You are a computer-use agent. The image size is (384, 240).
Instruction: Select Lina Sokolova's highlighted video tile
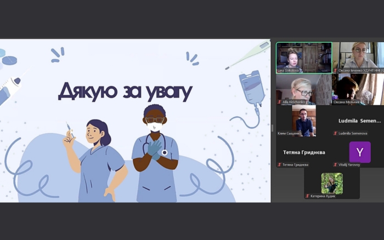click(x=304, y=56)
